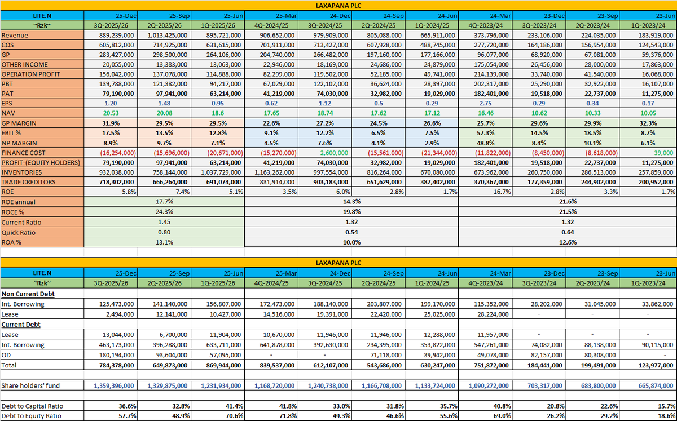Select the PROFIT-(EQUITY HOLDERS) row label
This screenshot has height=421, width=677.
tap(42, 162)
